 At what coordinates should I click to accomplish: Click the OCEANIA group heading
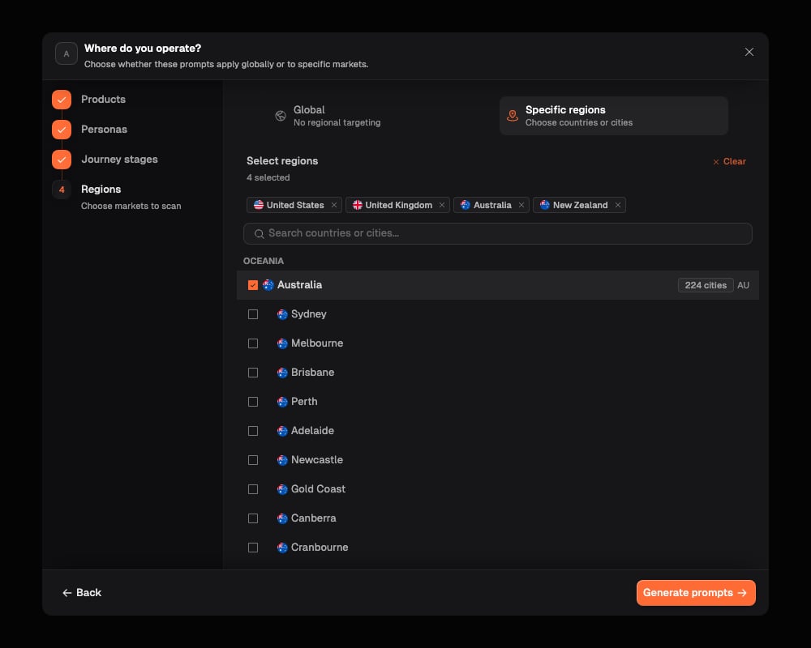(x=264, y=261)
